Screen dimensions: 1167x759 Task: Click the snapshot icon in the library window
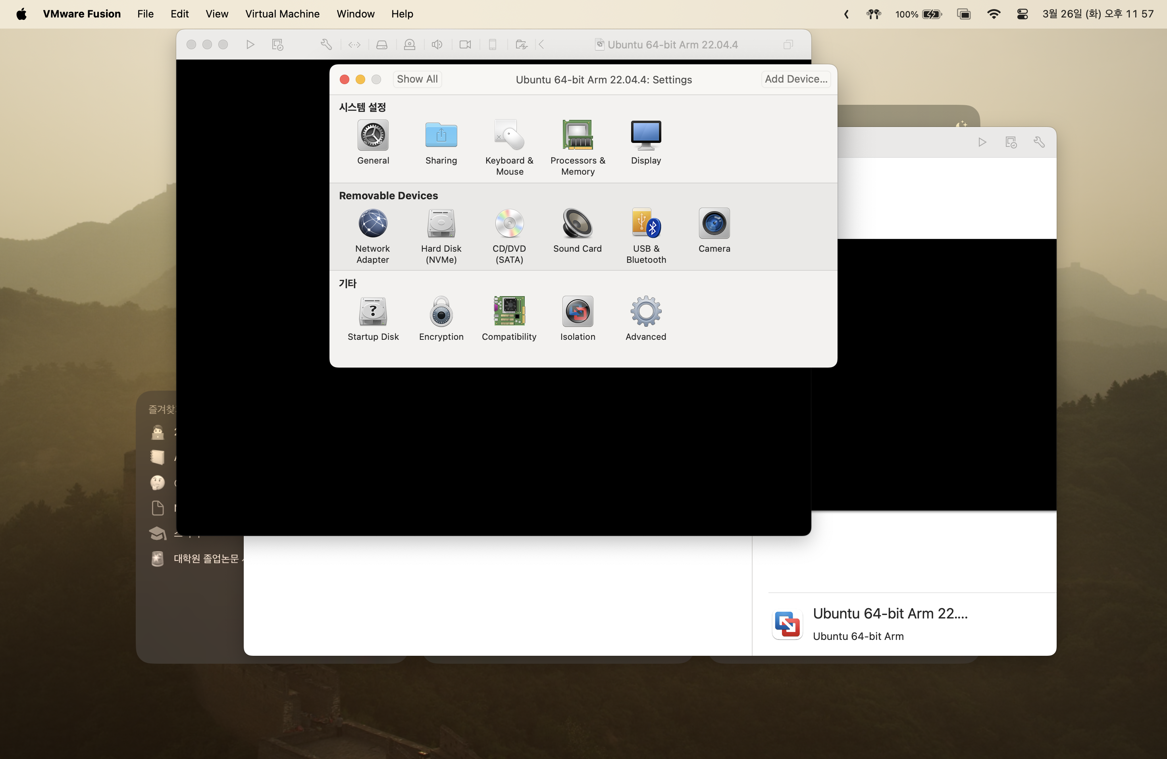pos(1011,142)
